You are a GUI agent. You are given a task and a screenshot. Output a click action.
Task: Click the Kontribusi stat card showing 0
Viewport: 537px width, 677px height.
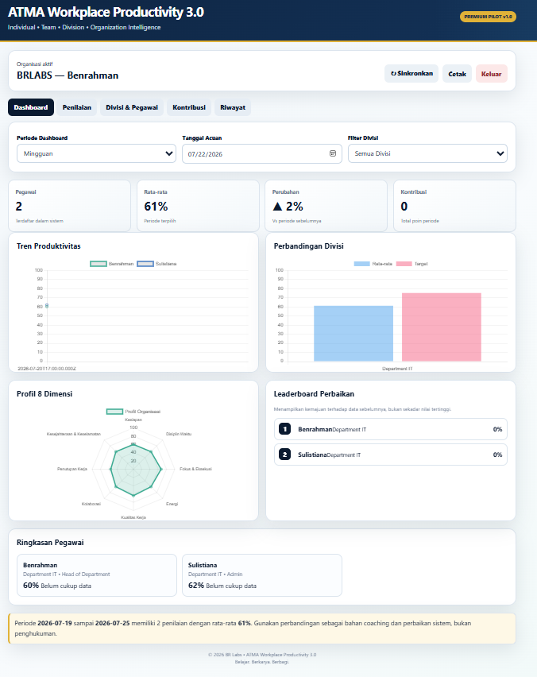coord(455,206)
